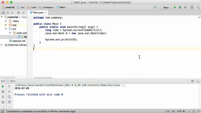Click the currentTimeMillis method call
This screenshot has width=201, height=113.
pos(85,30)
